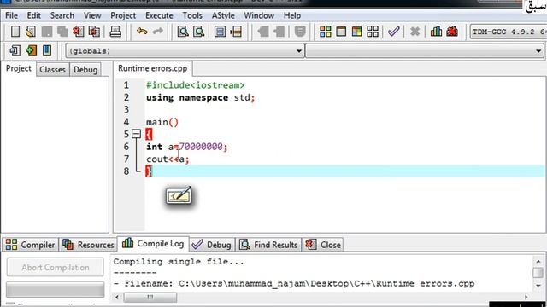Click the gray X Stop Execution icon
The height and width of the screenshot is (307, 547).
tap(415, 32)
